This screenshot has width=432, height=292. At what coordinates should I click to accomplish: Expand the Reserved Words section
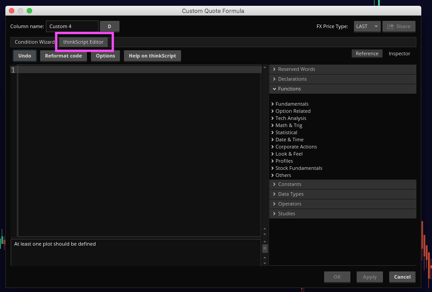point(296,69)
